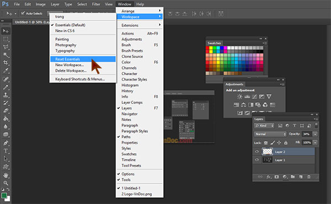
Task: Toggle lock all padlock icon
Action: (x=286, y=143)
